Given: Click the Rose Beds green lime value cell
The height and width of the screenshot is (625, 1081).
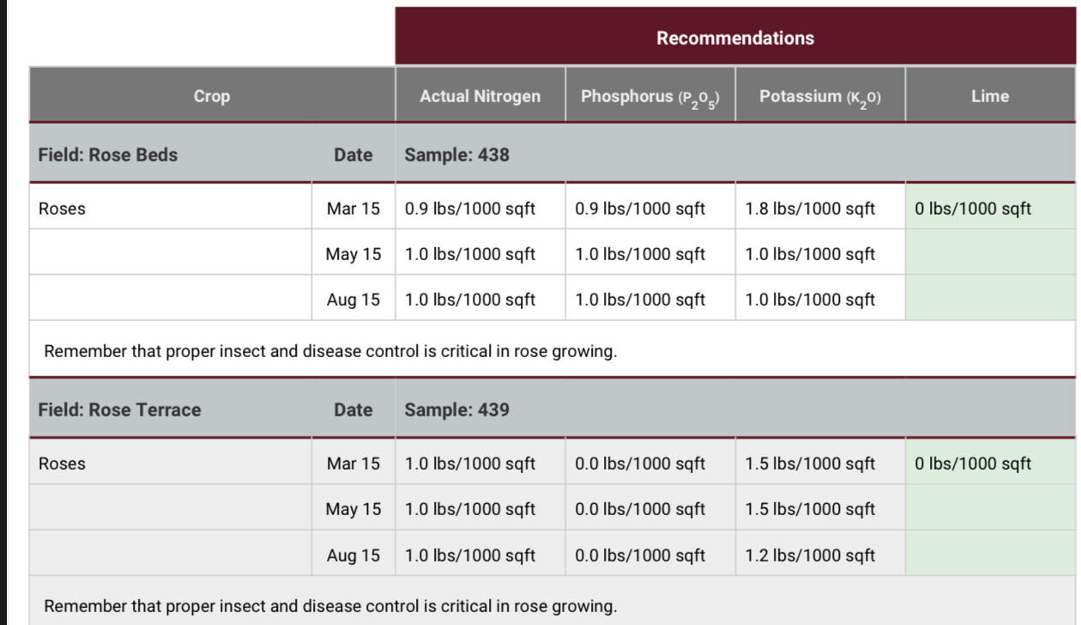Looking at the screenshot, I should (x=990, y=209).
